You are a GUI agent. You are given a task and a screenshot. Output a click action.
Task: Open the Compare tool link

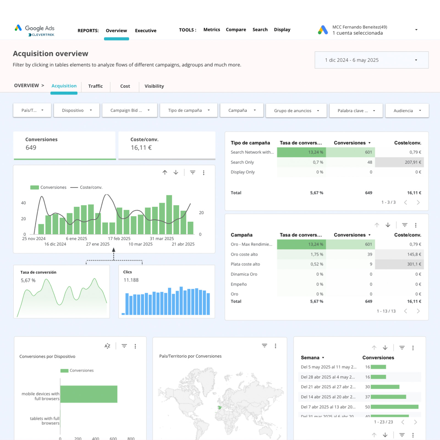coord(236,29)
